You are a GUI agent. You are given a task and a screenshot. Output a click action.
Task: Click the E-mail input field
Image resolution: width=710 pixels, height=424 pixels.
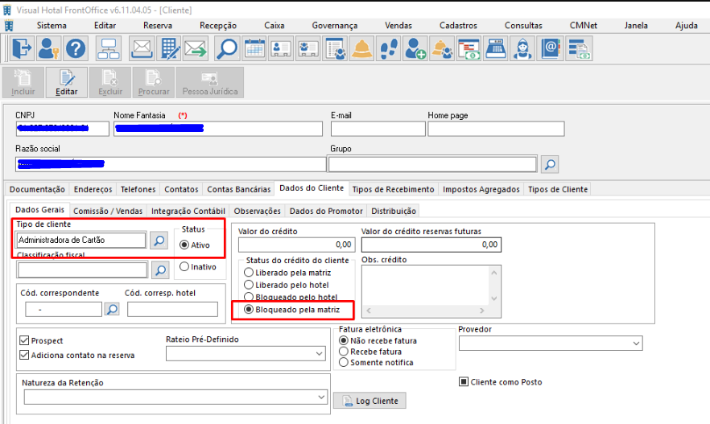pyautogui.click(x=378, y=129)
